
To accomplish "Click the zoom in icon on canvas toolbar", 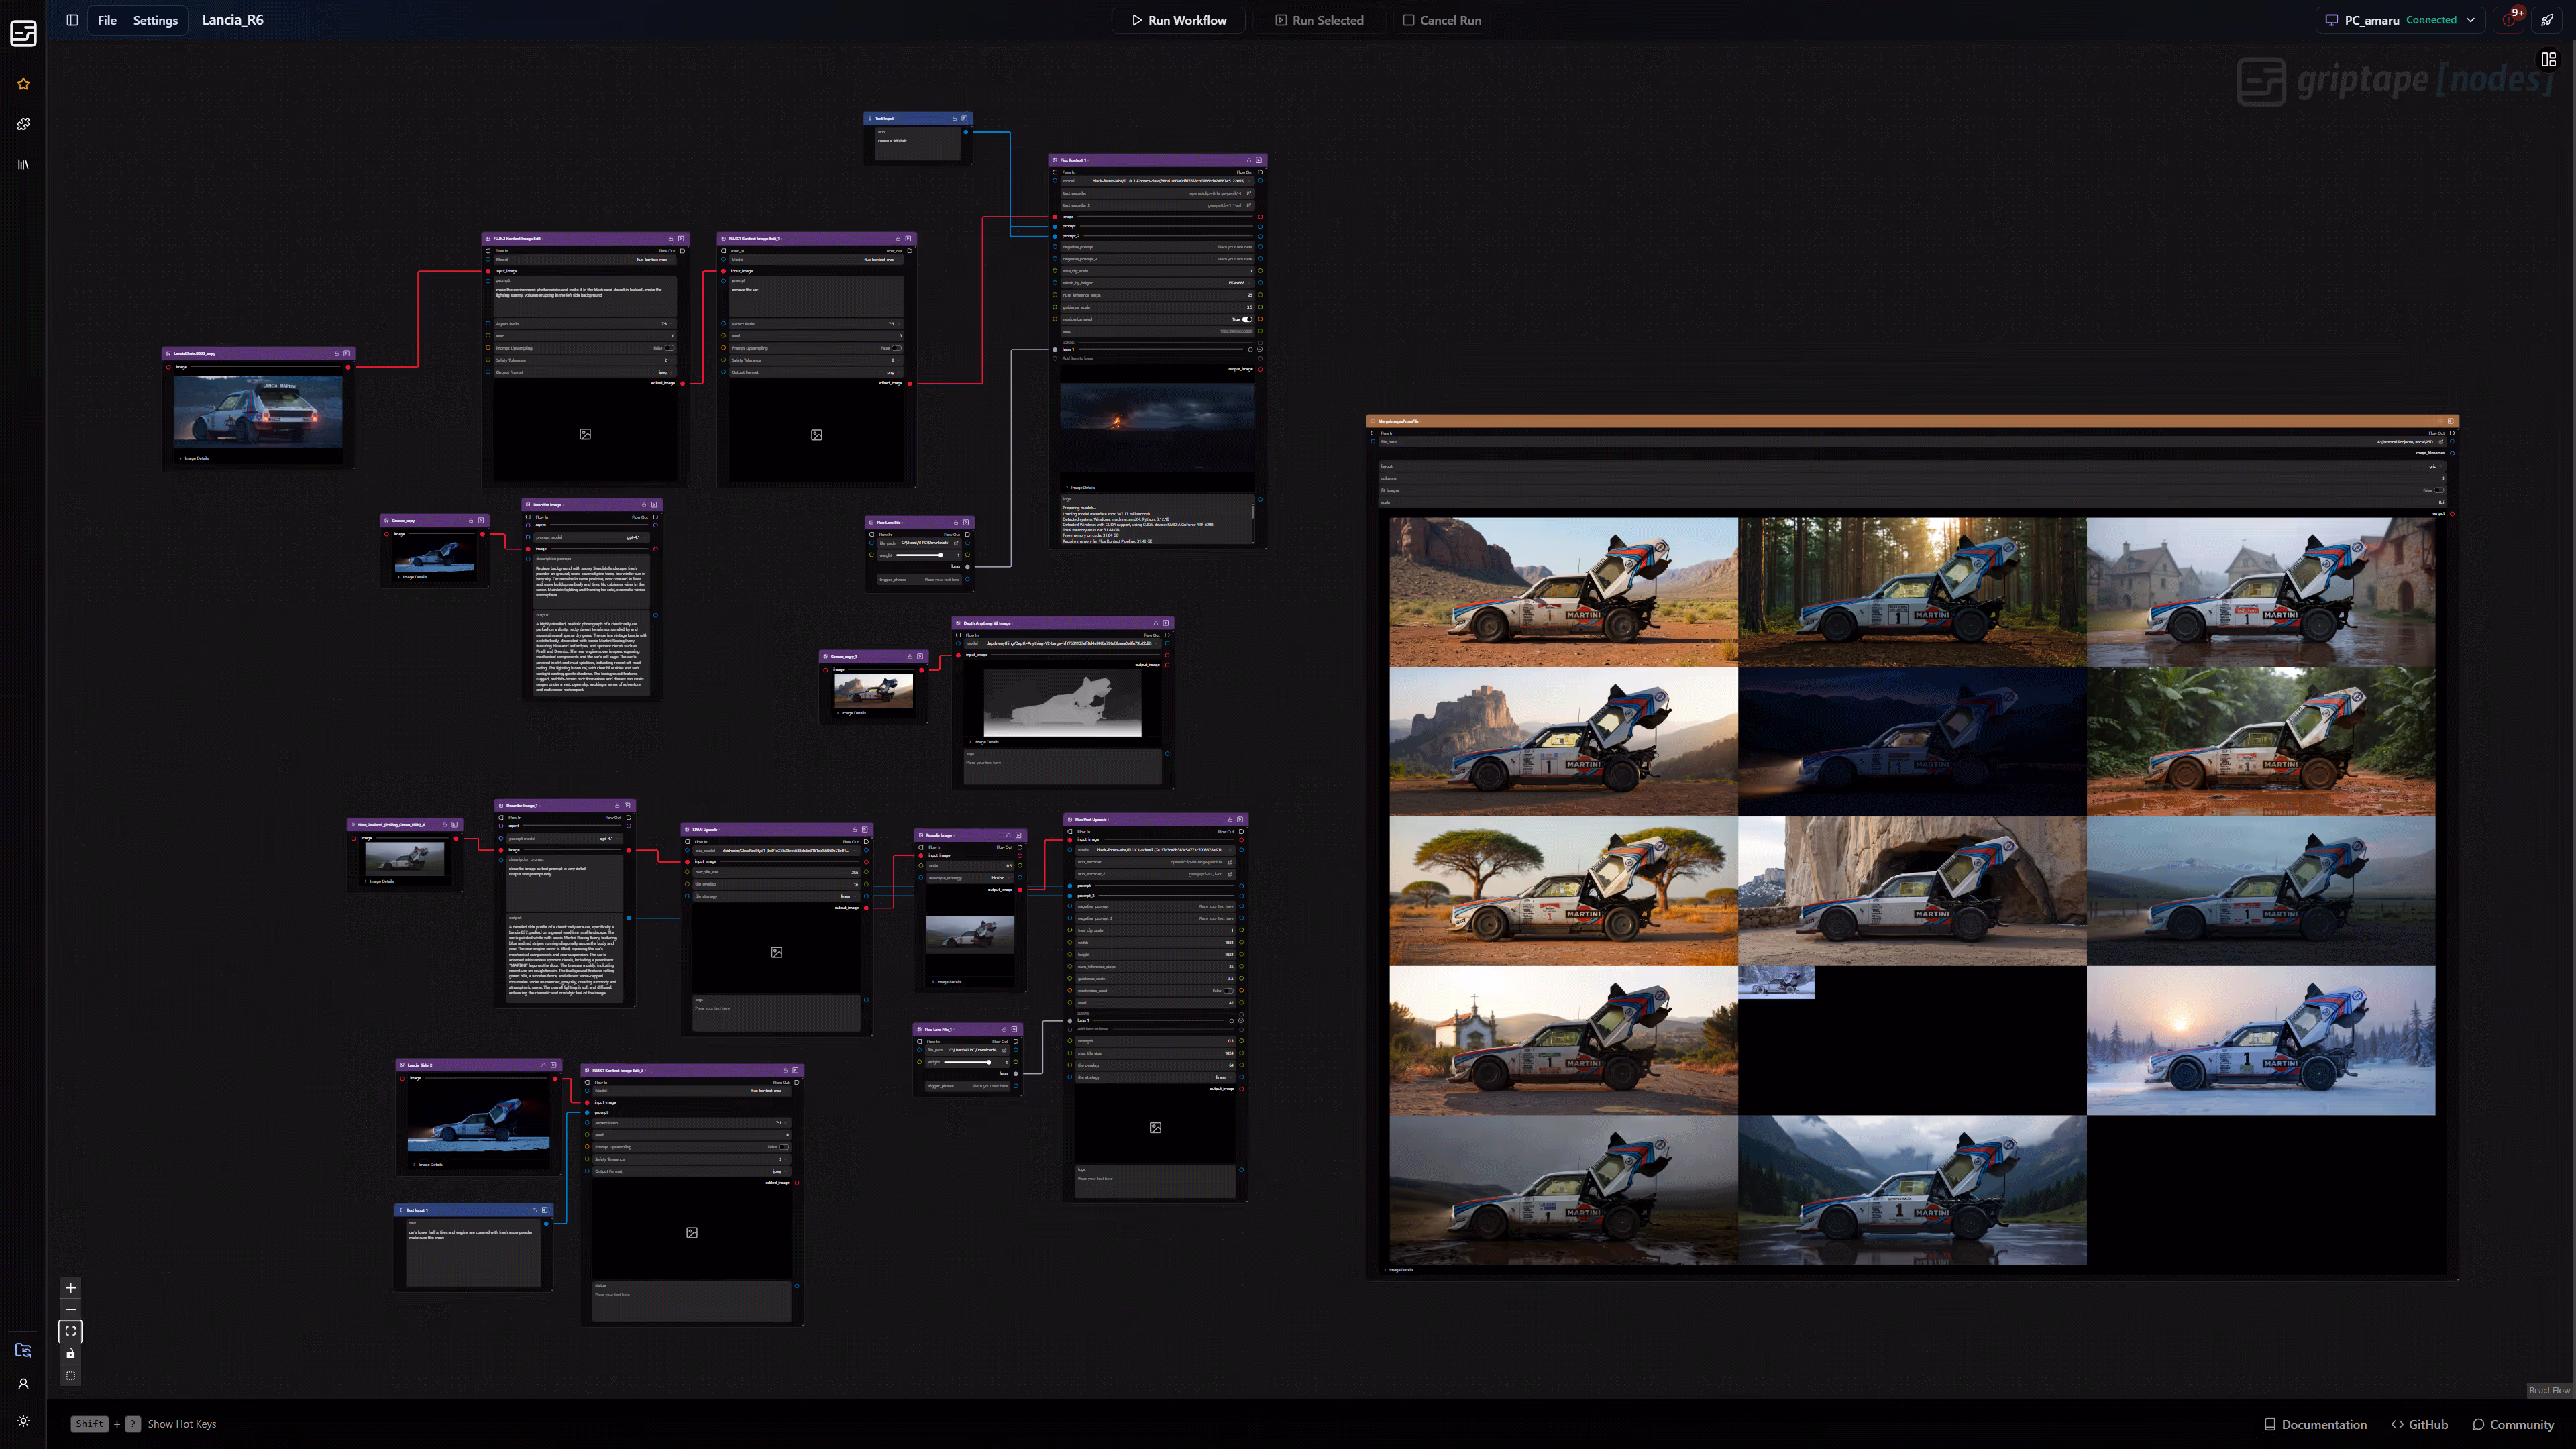I will 70,1288.
